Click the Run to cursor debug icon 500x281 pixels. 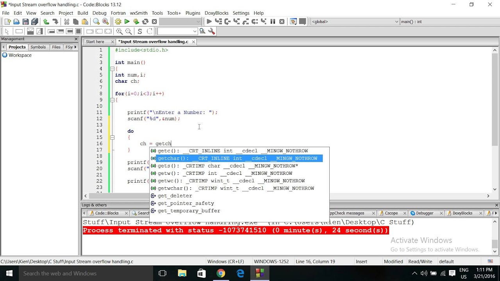point(218,22)
